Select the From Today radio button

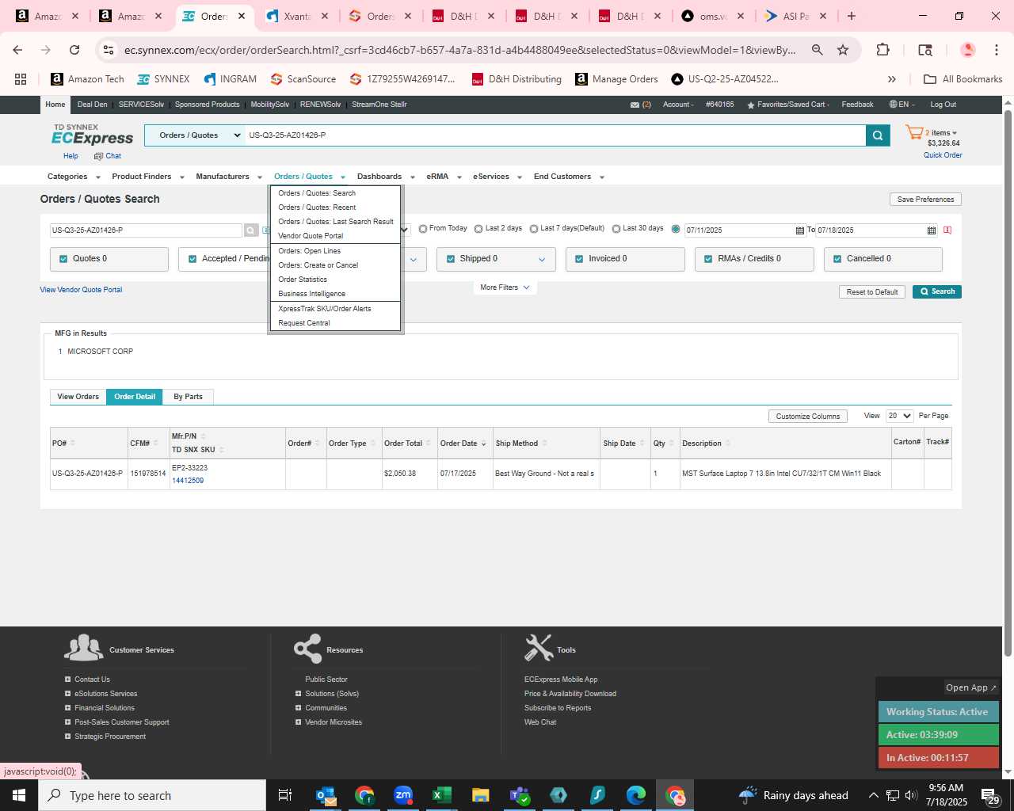(x=423, y=229)
